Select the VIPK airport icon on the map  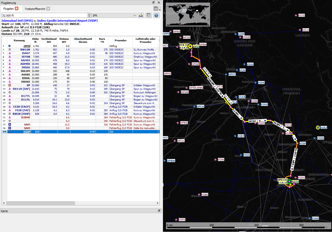pos(256,83)
